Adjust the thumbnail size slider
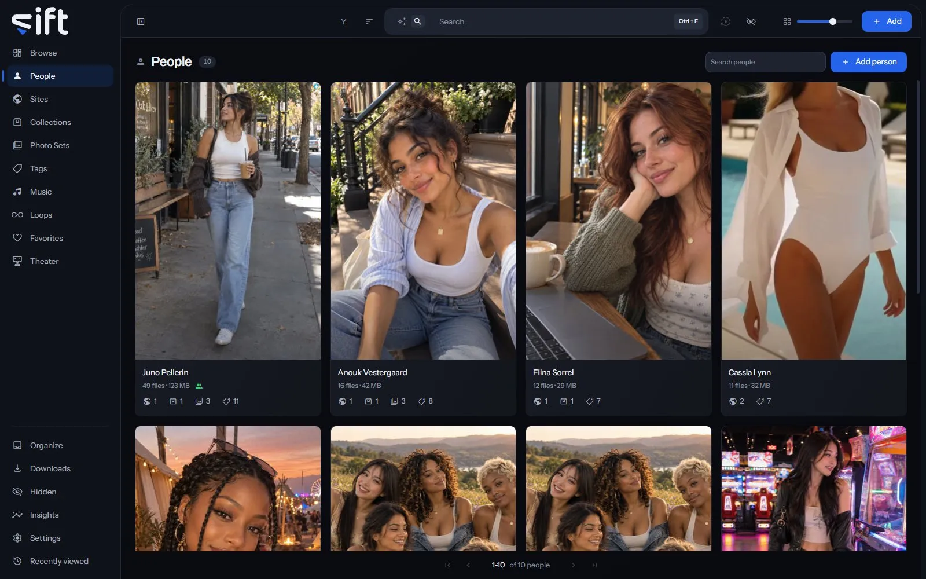The height and width of the screenshot is (579, 926). [x=825, y=21]
